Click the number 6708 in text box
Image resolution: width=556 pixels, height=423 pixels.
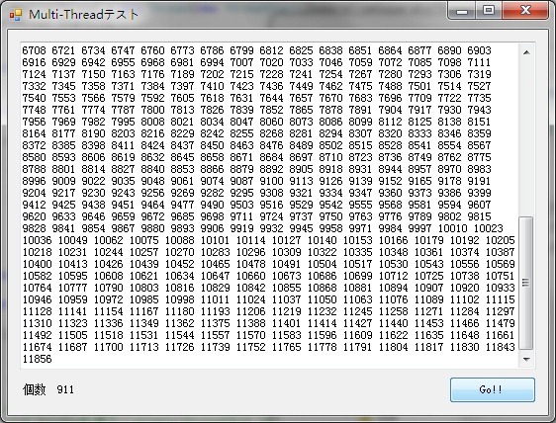[x=34, y=50]
